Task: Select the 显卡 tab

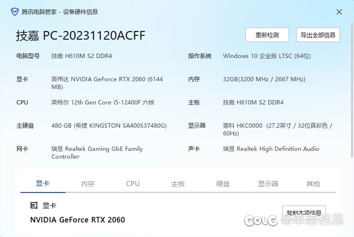Action: click(x=43, y=184)
